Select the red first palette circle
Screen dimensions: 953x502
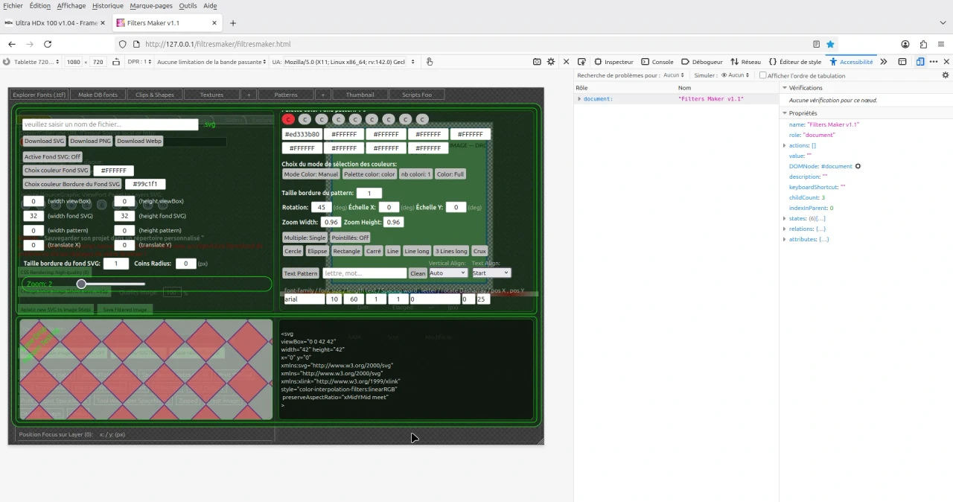click(x=289, y=119)
